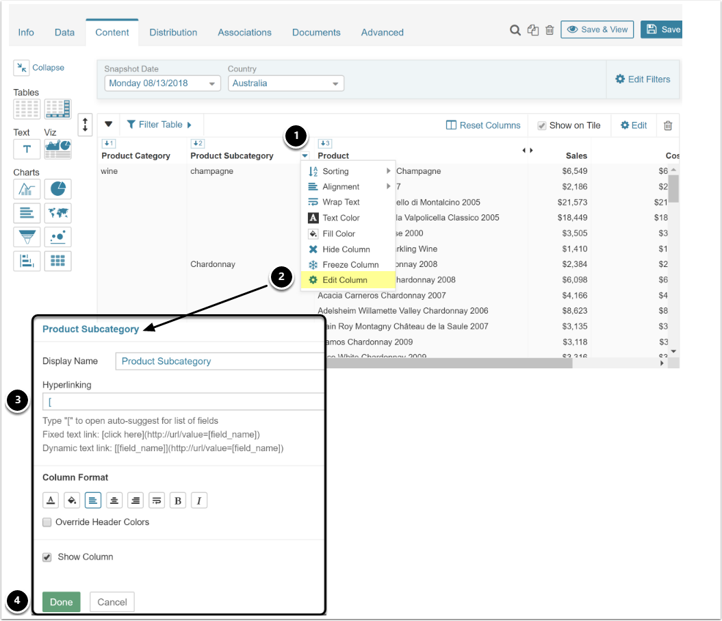Uncheck the Show Column checkbox
Screen dimensions: 722x621
(47, 557)
